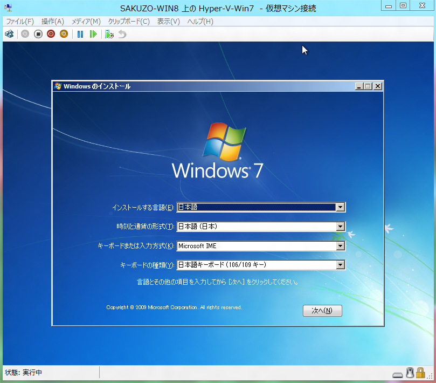Click the VM connection window title icon
This screenshot has height=383, width=436.
tap(8, 8)
